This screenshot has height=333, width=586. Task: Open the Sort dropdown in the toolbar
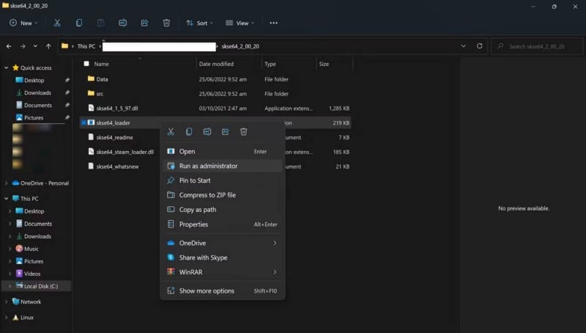(199, 23)
